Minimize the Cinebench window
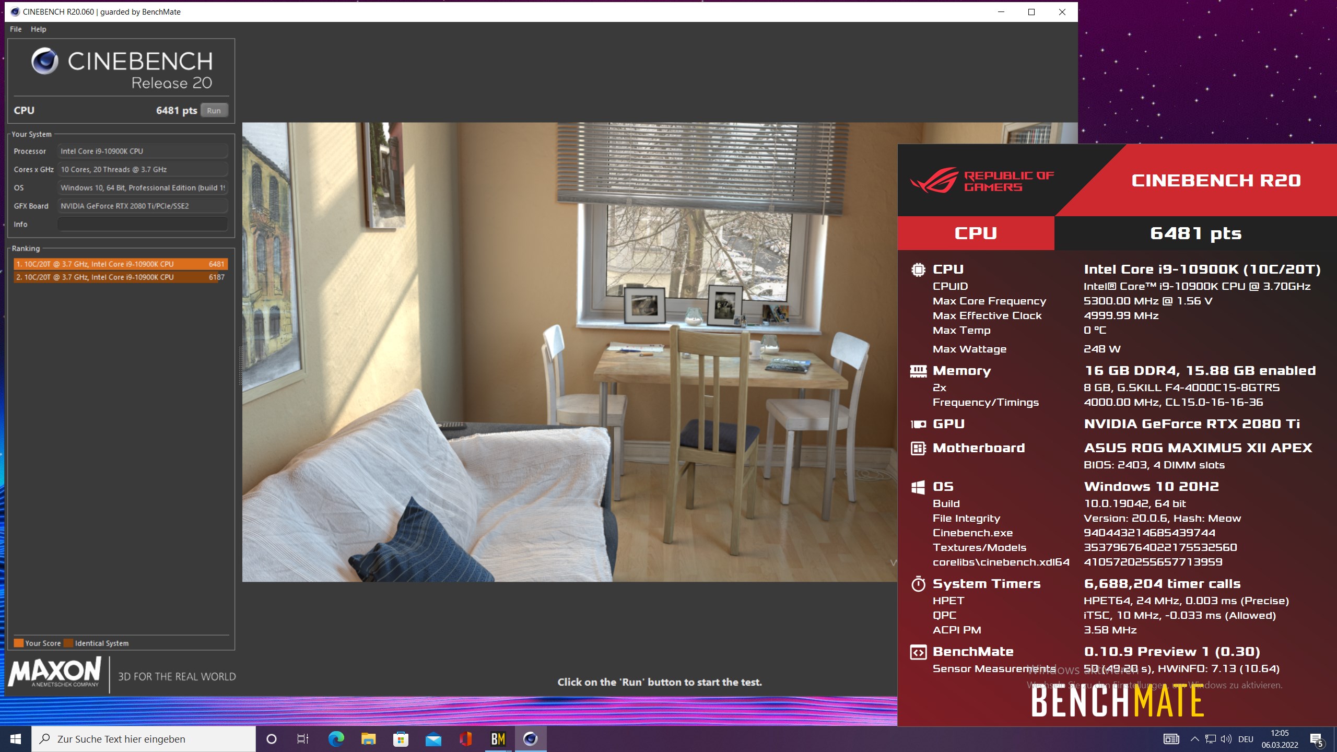 (1001, 12)
